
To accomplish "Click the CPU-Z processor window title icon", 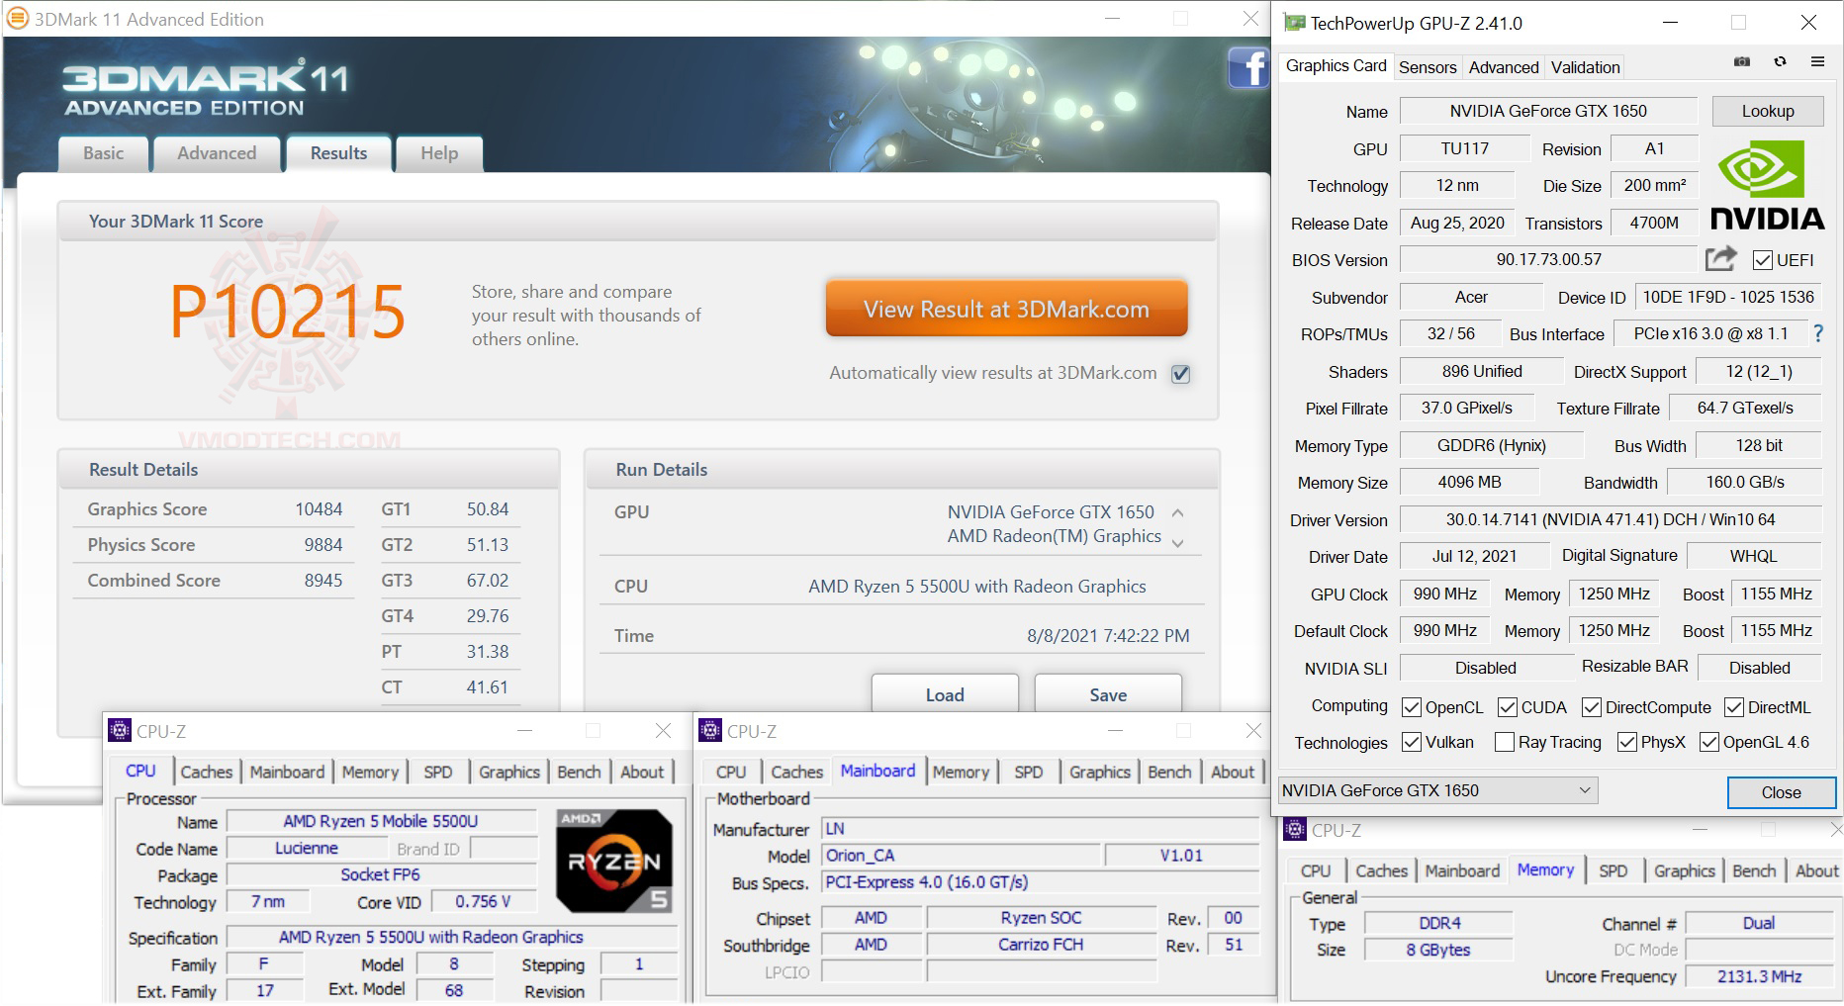I will [x=120, y=731].
